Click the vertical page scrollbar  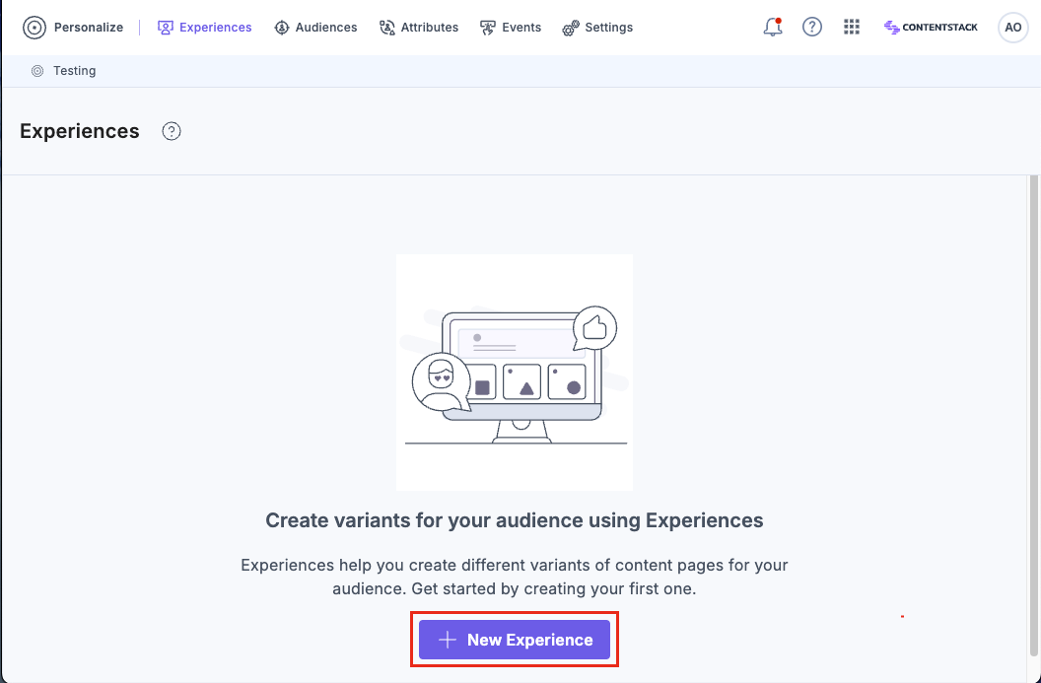coord(1033,415)
